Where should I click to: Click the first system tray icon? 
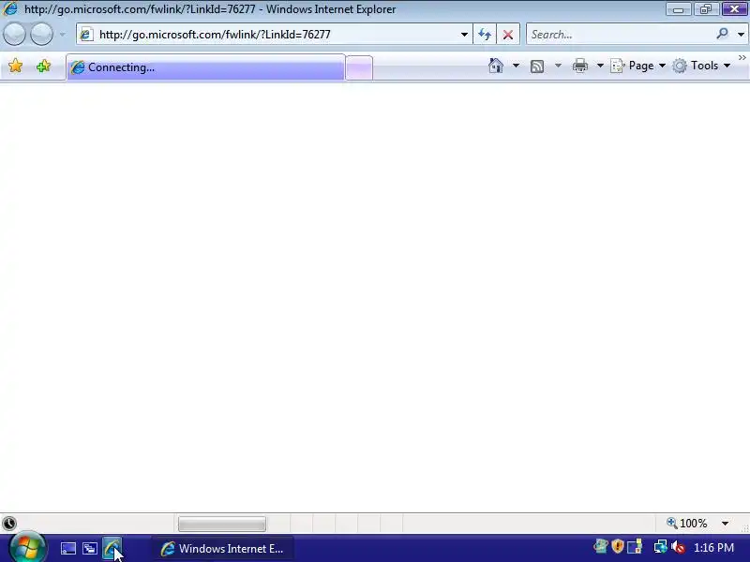click(600, 546)
